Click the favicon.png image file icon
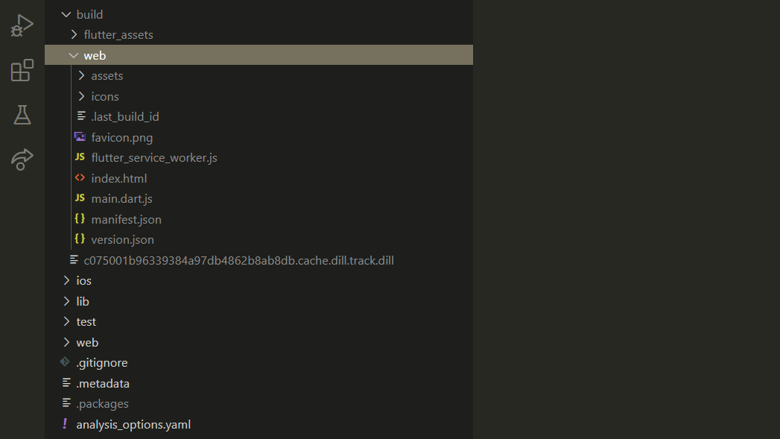 [x=80, y=137]
